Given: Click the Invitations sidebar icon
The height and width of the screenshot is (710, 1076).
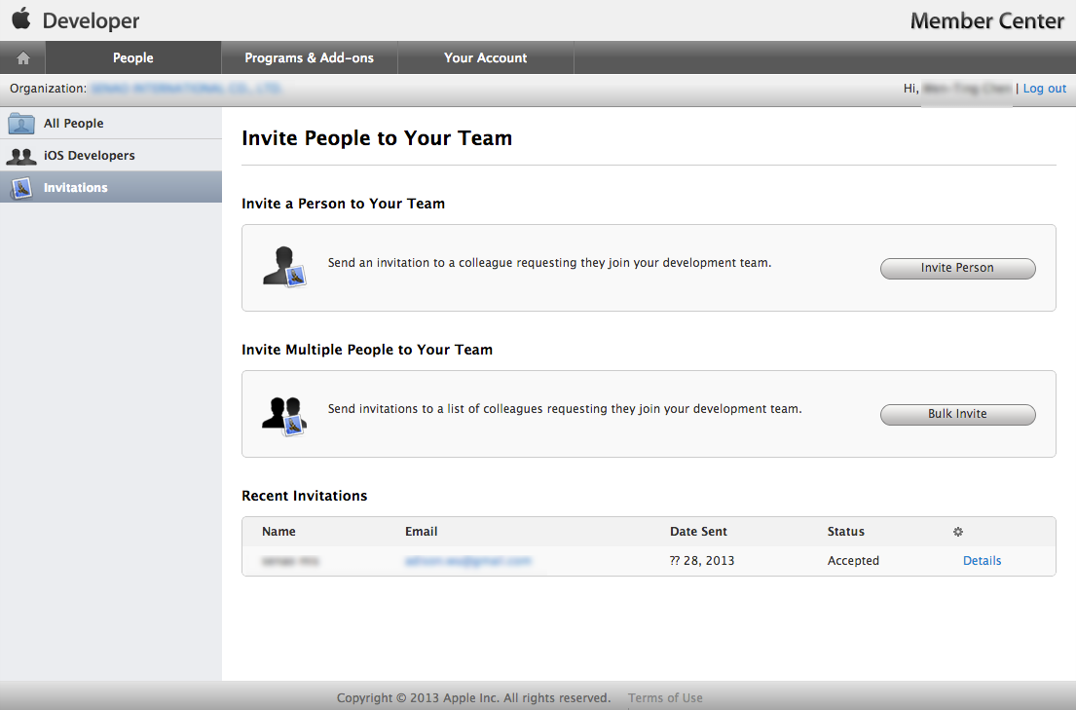Looking at the screenshot, I should pyautogui.click(x=21, y=187).
